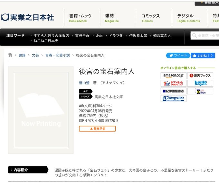The image size is (219, 183).
Task: Click the ねこねこ日本史 keyword link
Action: click(46, 41)
